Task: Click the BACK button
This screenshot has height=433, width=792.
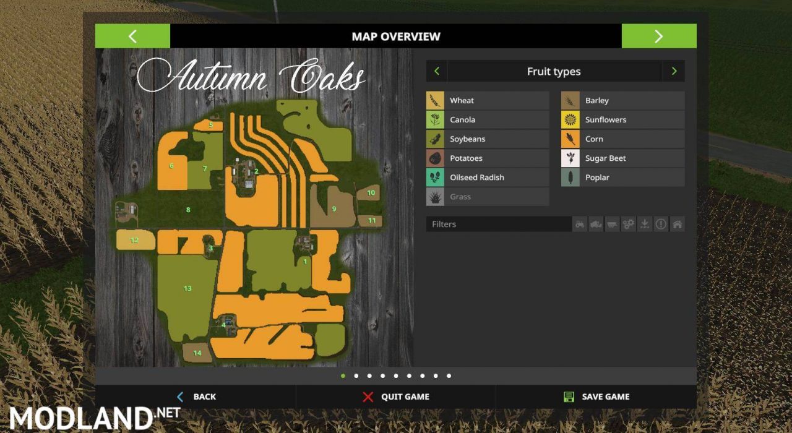Action: (196, 397)
